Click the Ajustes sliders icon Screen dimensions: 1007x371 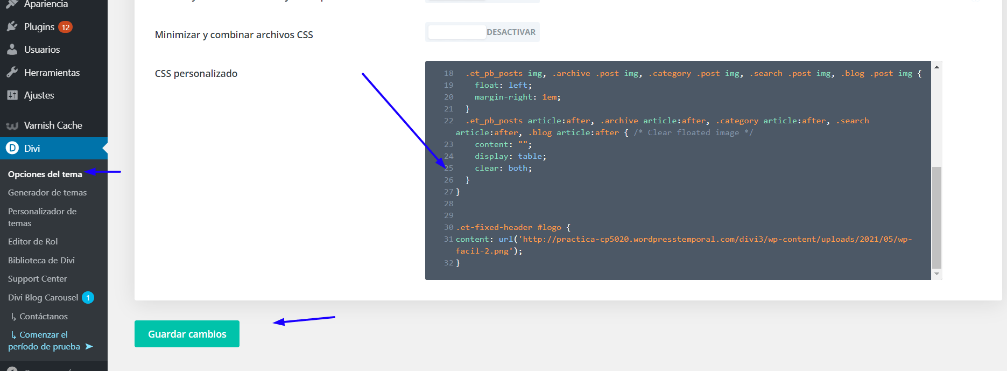[12, 95]
